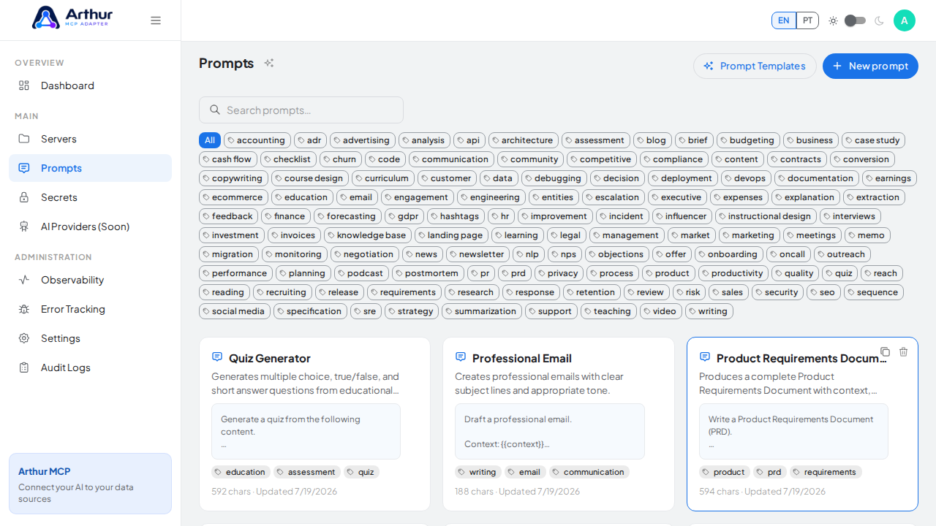Click the Professional Email card message icon
Viewport: 936px width, 526px height.
coord(461,357)
